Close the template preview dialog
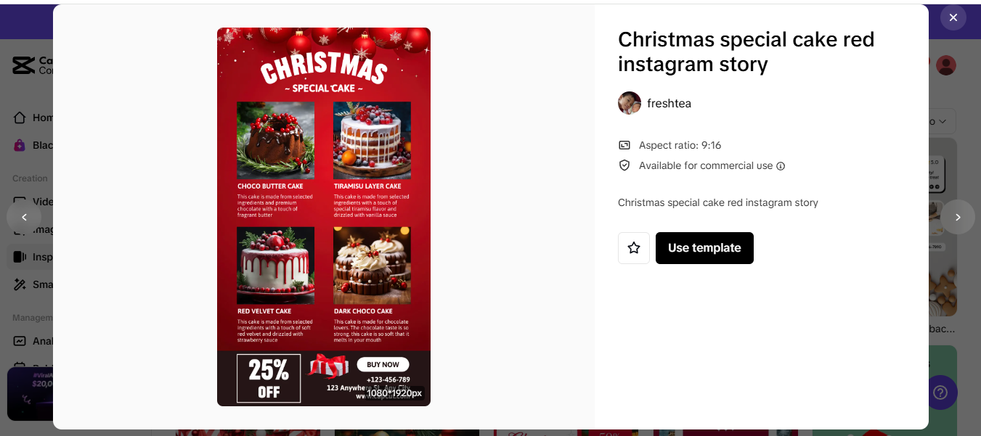Image resolution: width=981 pixels, height=436 pixels. (x=953, y=17)
